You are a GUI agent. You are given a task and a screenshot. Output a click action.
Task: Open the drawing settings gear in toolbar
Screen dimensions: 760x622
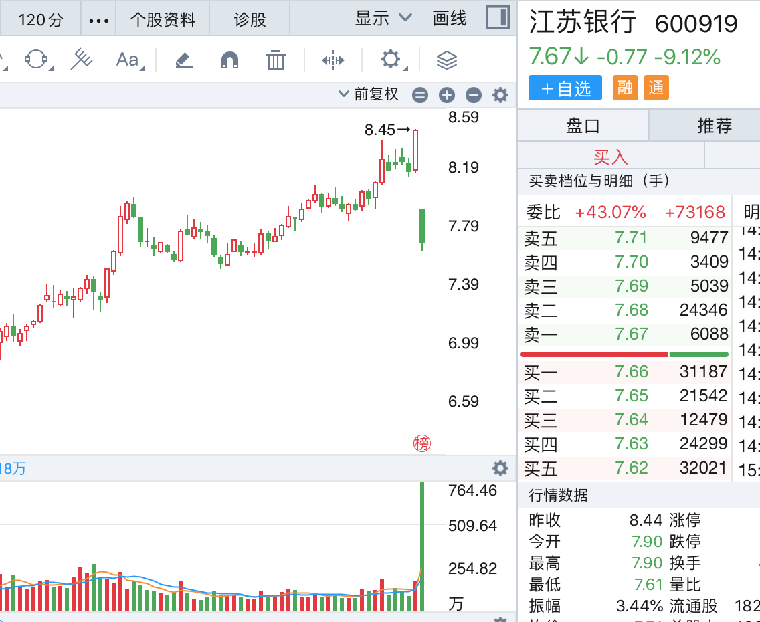coord(391,60)
